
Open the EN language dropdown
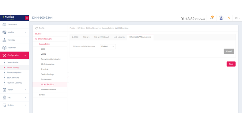click(237, 18)
